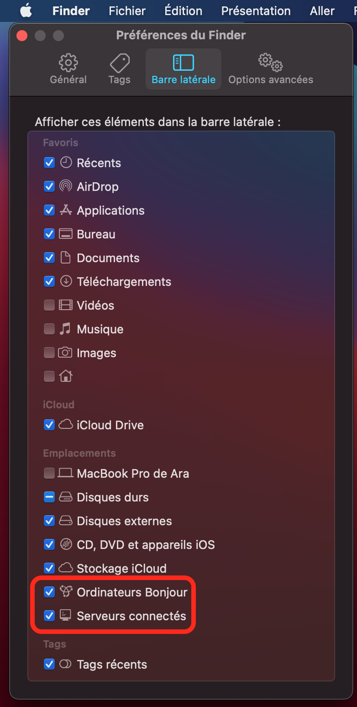
Task: Click the MacBook Pro de Ara laptop icon
Action: coord(66,473)
